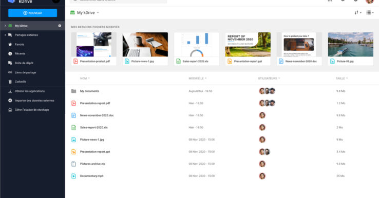Click the spreadsheet icon on Sales-report-2020.xls card
379x198 pixels.
pyautogui.click(x=178, y=62)
